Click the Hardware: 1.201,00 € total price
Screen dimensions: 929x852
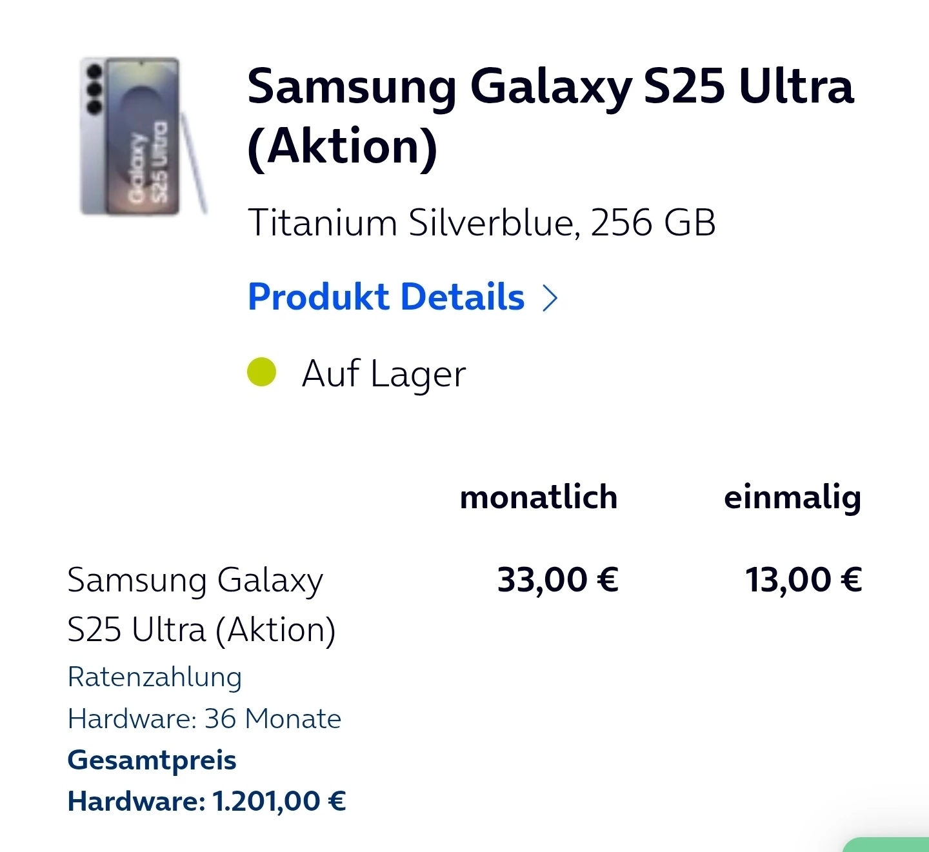[207, 801]
